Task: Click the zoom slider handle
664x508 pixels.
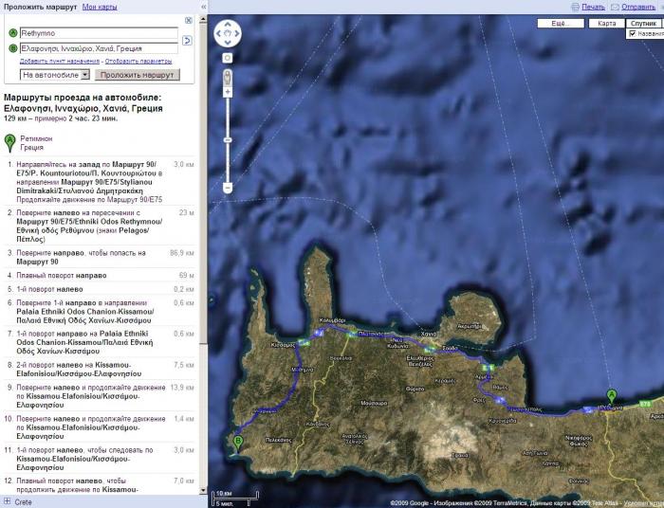Action: [x=228, y=139]
